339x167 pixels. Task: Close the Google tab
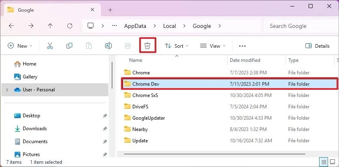click(x=92, y=10)
